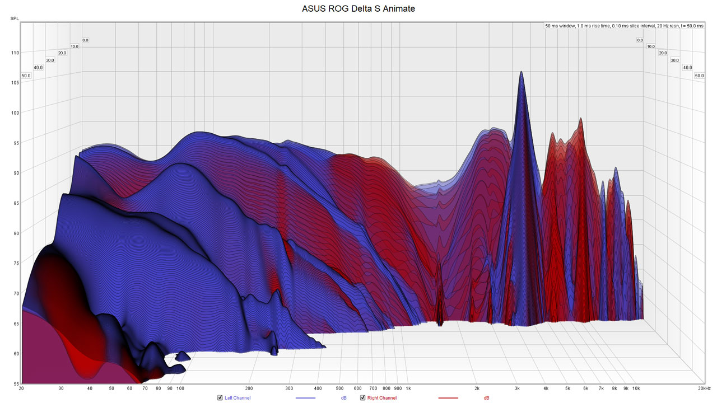Image resolution: width=717 pixels, height=403 pixels.
Task: Click the 85 value on SPL axis
Action: [x=16, y=203]
